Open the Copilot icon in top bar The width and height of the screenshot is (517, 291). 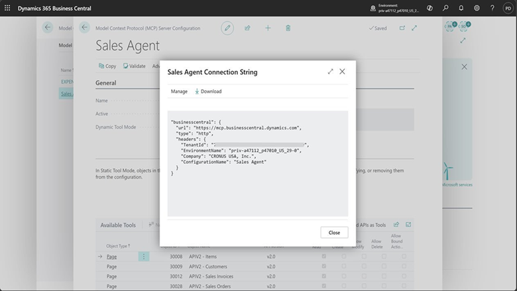click(430, 8)
